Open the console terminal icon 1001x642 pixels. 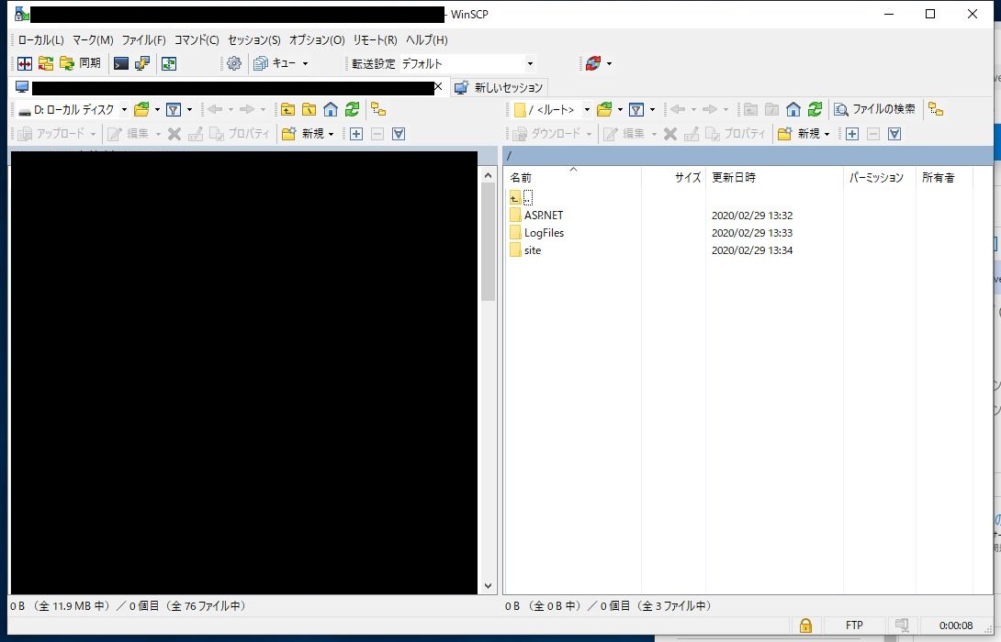[x=120, y=63]
